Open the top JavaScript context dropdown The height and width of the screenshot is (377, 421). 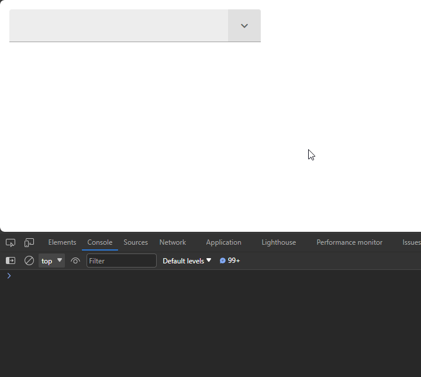click(51, 261)
